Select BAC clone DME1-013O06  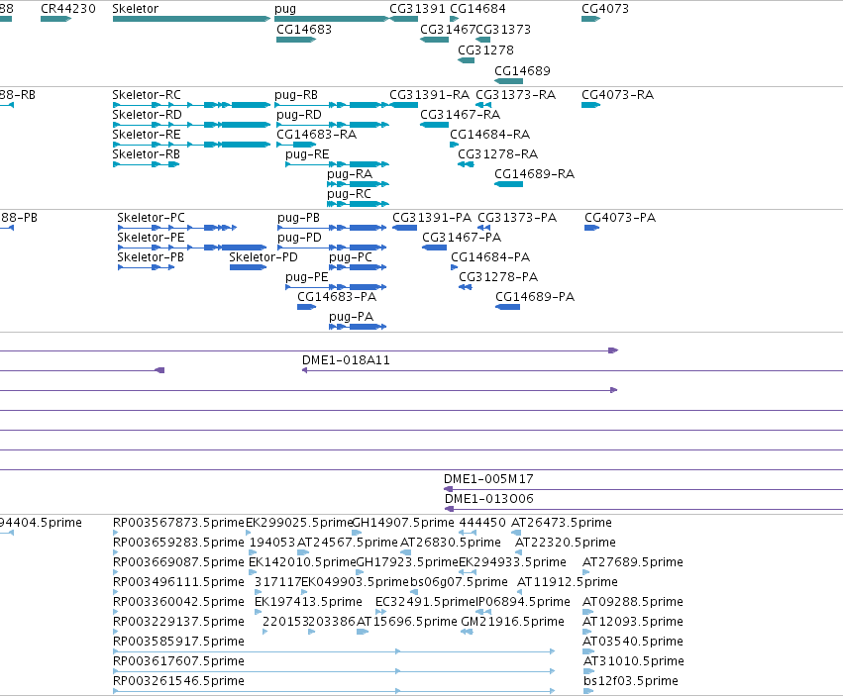pyautogui.click(x=489, y=499)
